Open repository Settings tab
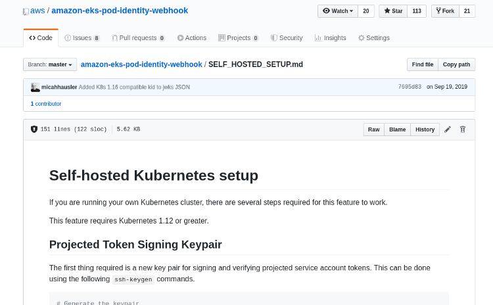This screenshot has height=305, width=493. tap(374, 38)
